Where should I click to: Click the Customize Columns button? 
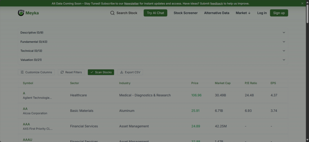click(x=36, y=72)
